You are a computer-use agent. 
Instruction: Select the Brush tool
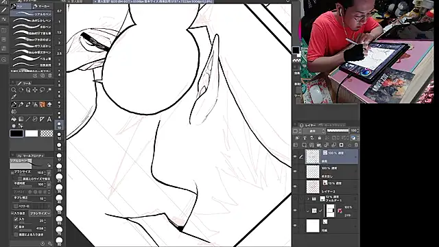tap(28, 104)
